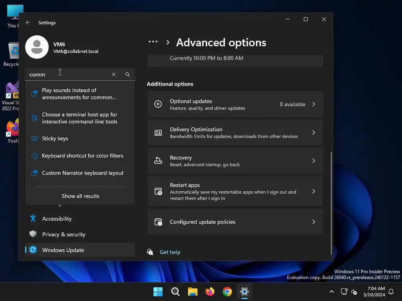Open Restart apps via its chevron
Screen dimensions: 402x301
coord(314,191)
